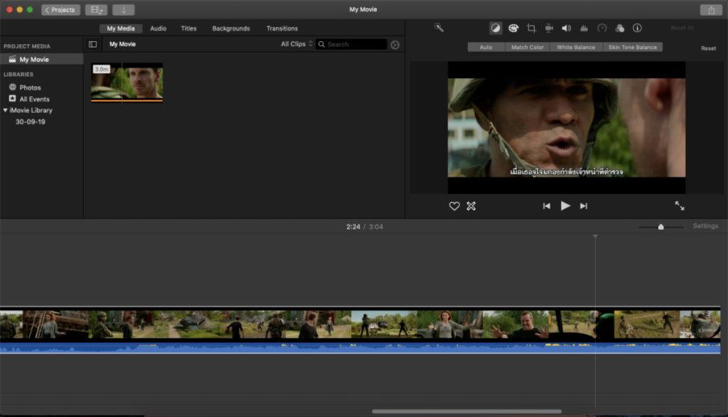Open the All Clips filter dropdown

296,44
